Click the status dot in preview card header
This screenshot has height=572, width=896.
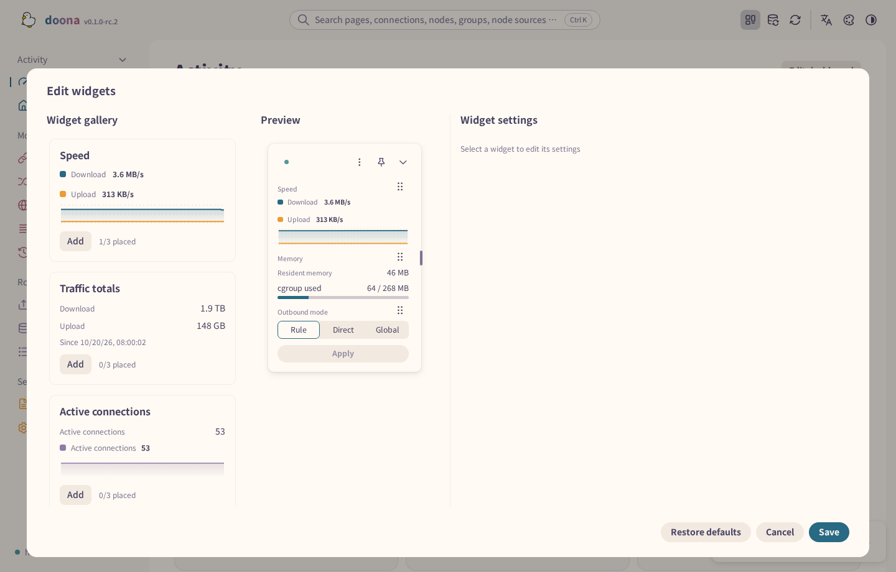286,162
